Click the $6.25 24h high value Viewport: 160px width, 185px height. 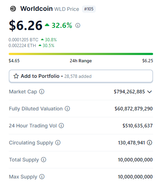pyautogui.click(x=148, y=61)
